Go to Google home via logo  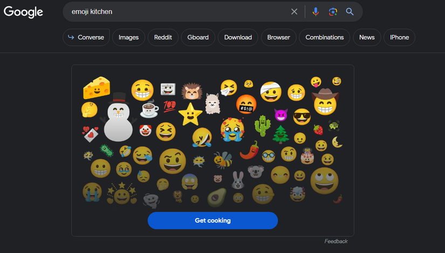pos(23,12)
